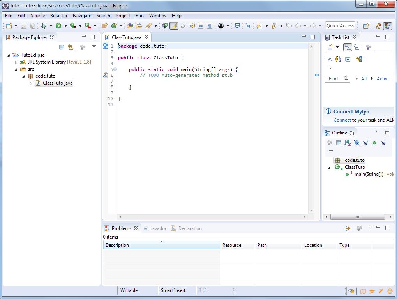This screenshot has height=299, width=397.
Task: Open the Refactor menu
Action: (x=59, y=16)
